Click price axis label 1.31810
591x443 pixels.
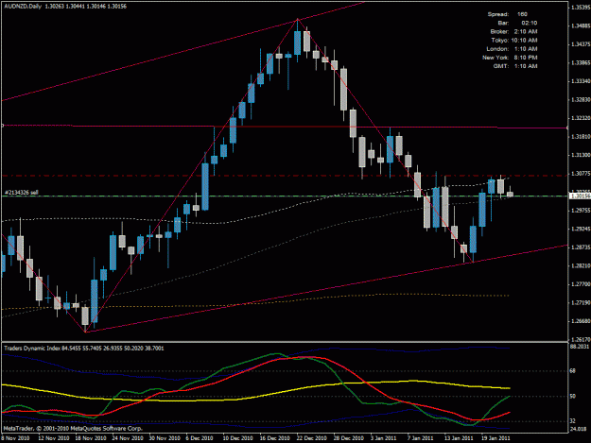[x=581, y=137]
